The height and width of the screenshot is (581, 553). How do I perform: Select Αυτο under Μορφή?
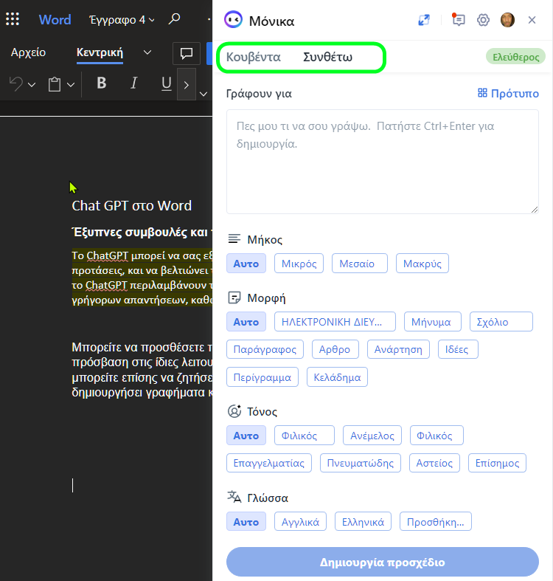tap(246, 322)
